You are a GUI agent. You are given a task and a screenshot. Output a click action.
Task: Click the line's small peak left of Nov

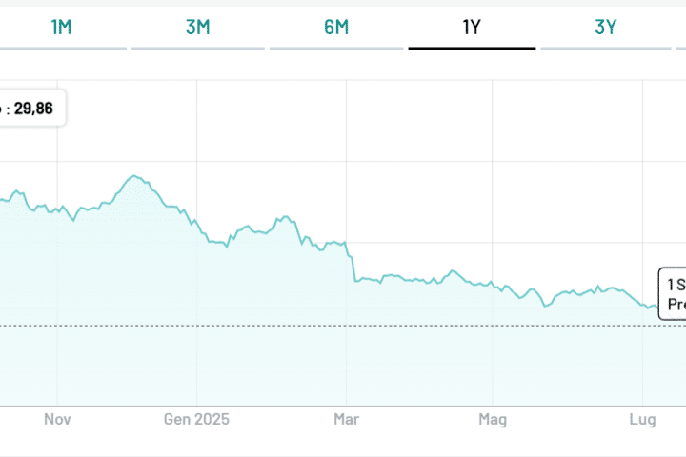pyautogui.click(x=21, y=192)
